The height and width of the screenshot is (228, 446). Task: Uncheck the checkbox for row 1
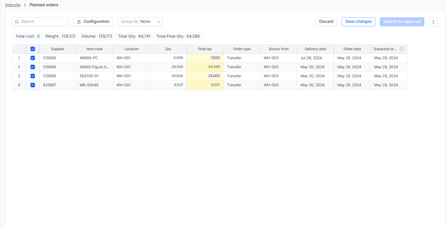[x=33, y=58]
